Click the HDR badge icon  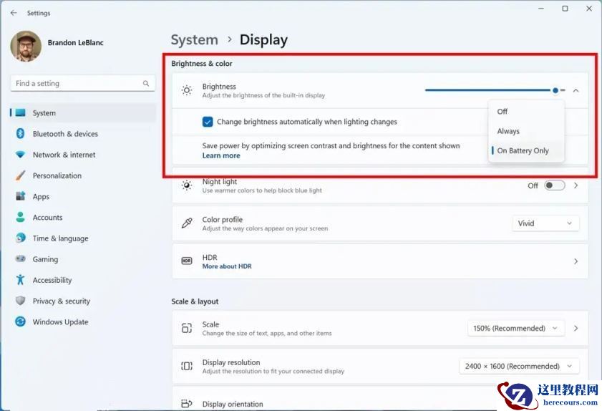(187, 261)
